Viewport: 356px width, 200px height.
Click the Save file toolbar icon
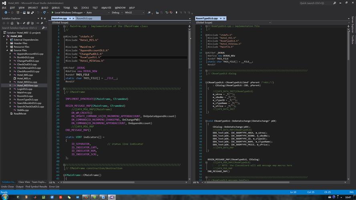tap(28, 12)
